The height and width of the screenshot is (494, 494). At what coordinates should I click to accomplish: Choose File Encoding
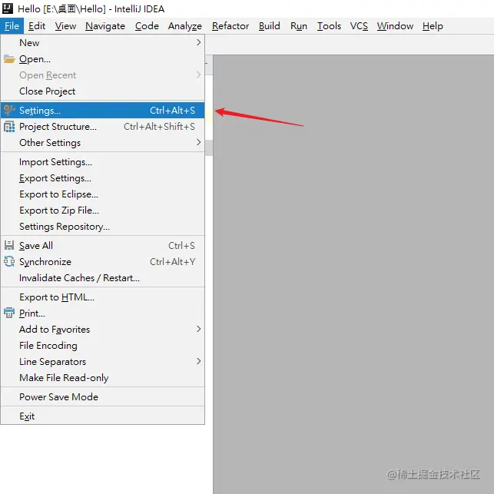pyautogui.click(x=103, y=345)
